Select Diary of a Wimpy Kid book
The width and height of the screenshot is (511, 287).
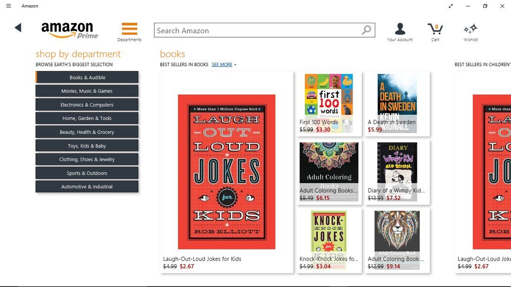(x=397, y=166)
